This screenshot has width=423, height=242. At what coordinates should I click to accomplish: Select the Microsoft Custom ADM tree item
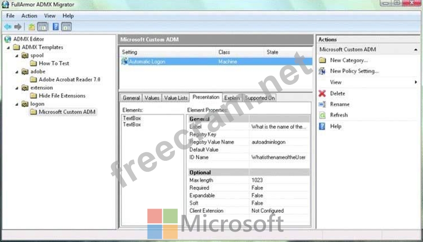pos(67,112)
